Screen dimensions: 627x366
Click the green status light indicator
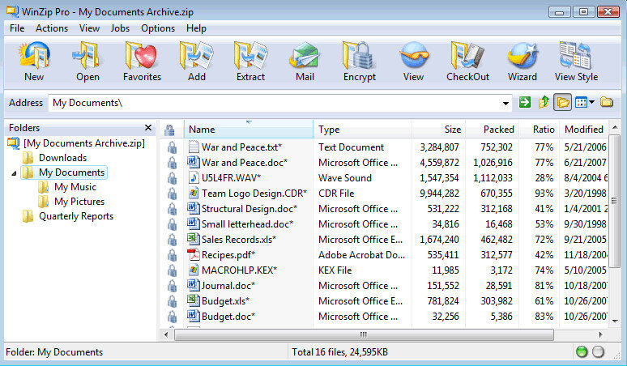(582, 351)
